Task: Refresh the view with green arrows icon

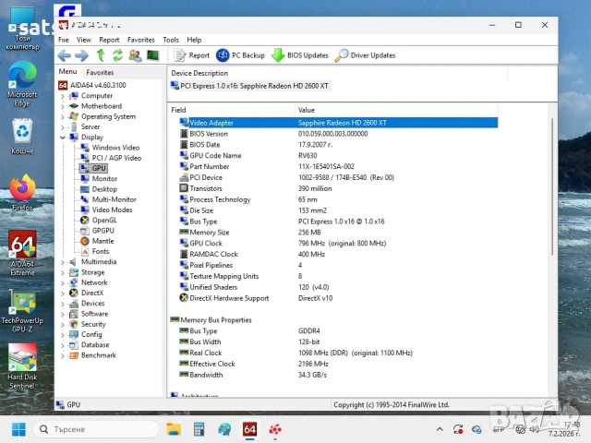Action: (x=117, y=55)
